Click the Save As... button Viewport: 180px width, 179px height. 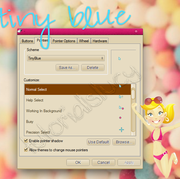[x=67, y=67]
